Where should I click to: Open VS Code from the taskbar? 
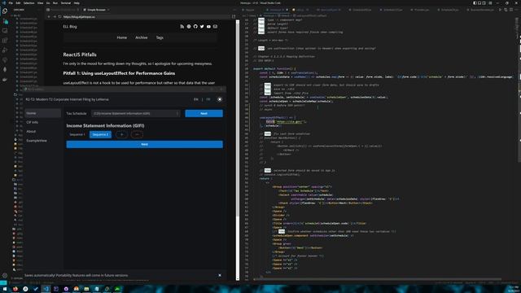[x=46, y=289]
